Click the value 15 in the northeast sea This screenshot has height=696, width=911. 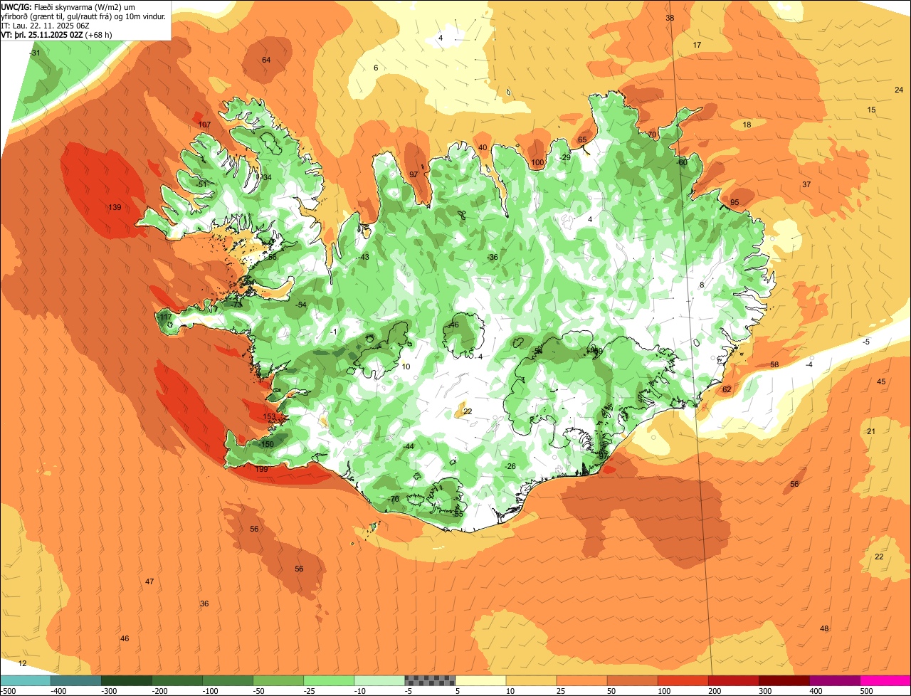point(872,110)
